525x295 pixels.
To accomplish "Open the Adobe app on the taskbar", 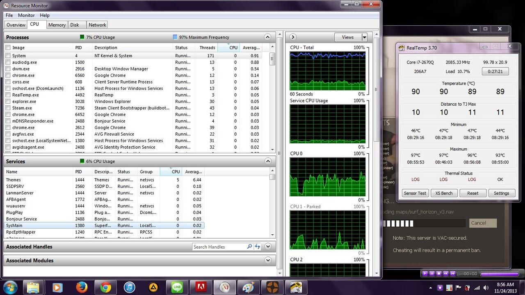I will click(x=201, y=287).
